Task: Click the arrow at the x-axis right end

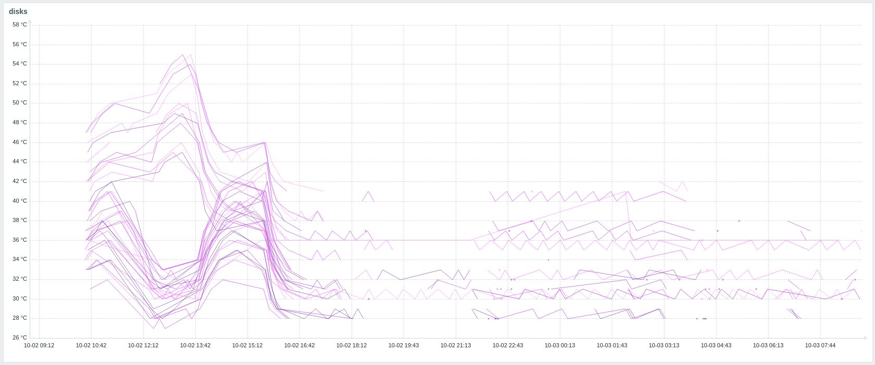Action: [x=866, y=338]
